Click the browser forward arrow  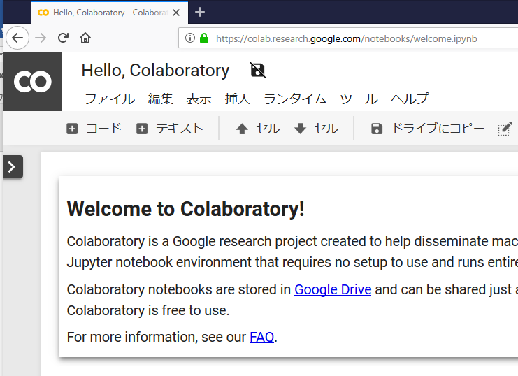point(41,38)
